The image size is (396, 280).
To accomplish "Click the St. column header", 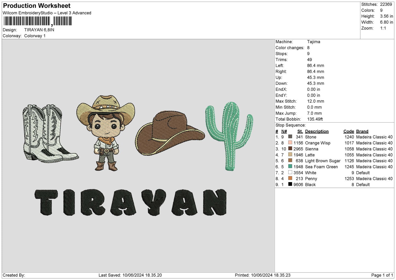I will (x=300, y=131).
